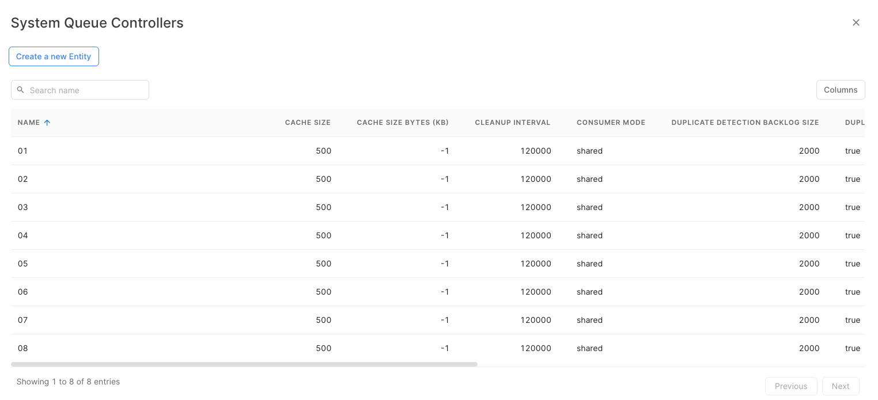
Task: Open the Columns selector
Action: click(x=840, y=90)
